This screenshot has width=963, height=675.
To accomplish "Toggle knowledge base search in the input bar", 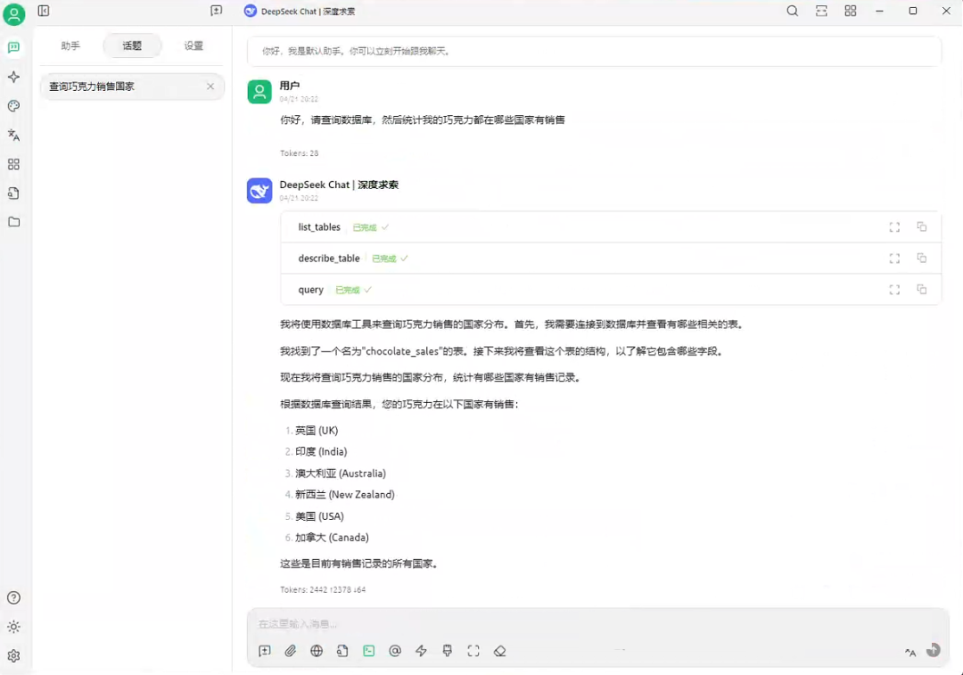I will click(x=342, y=651).
